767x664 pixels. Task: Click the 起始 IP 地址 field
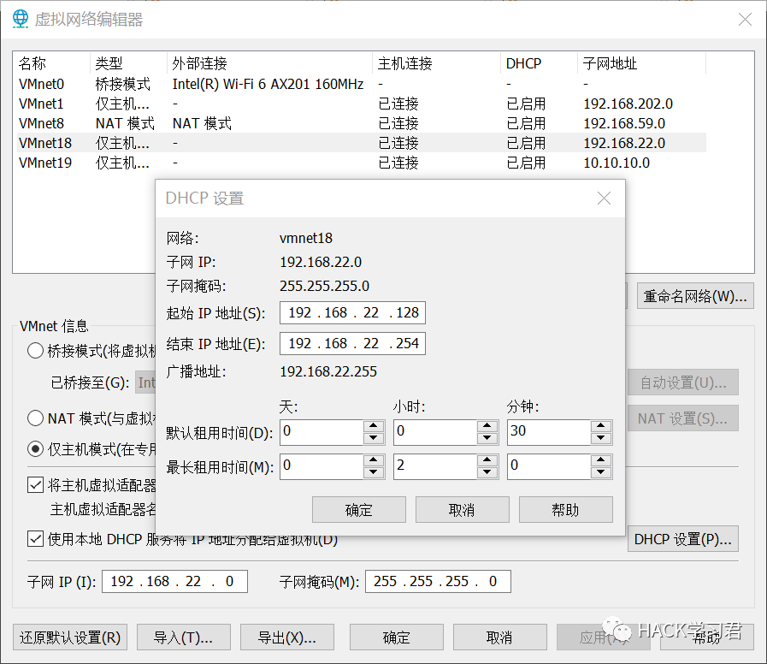click(352, 313)
